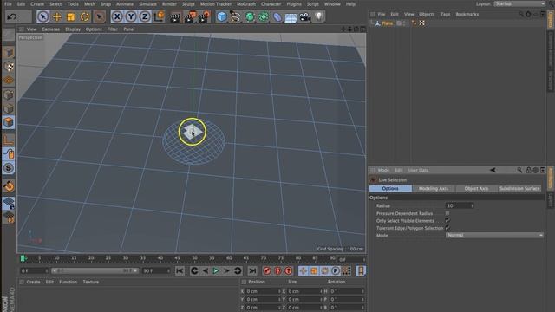Click the Record Active Objects button
This screenshot has height=312, width=555.
click(267, 271)
